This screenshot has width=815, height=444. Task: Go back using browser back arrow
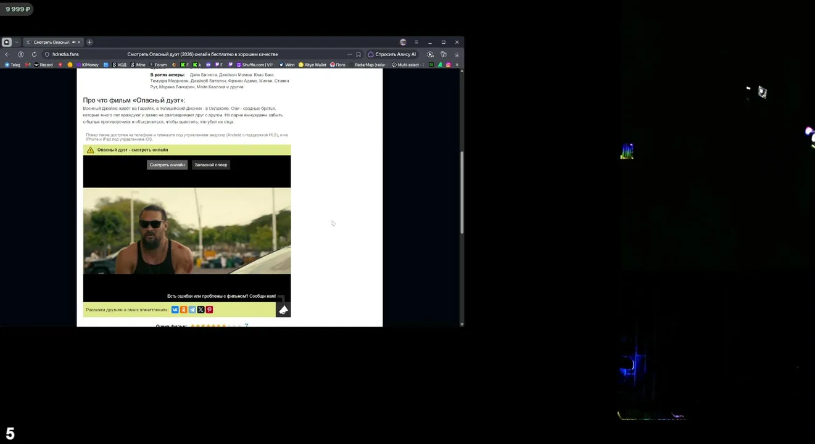pyautogui.click(x=7, y=54)
